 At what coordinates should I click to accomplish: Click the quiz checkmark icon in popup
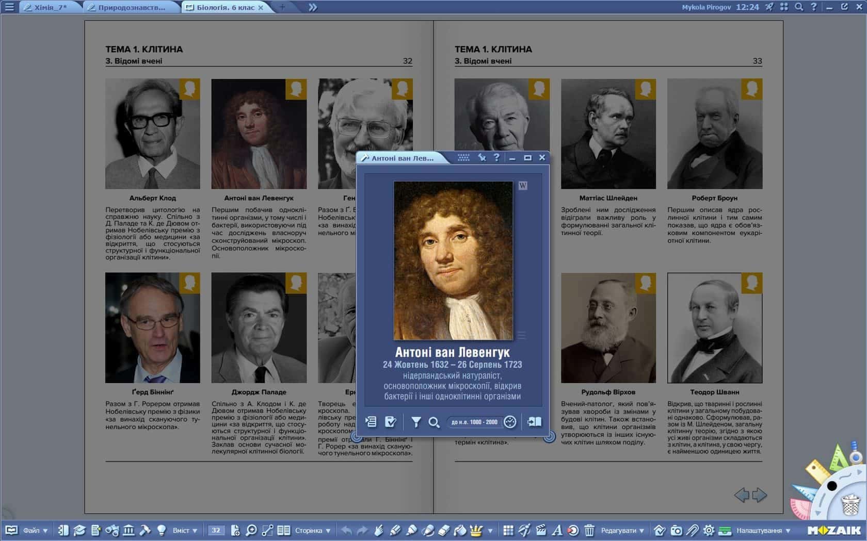(x=391, y=422)
